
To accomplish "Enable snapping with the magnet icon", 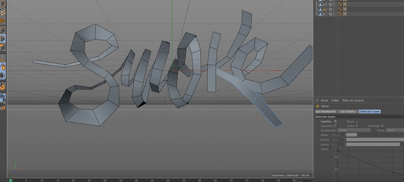I will (x=2, y=87).
